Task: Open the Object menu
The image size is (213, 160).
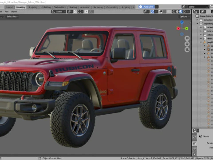Action: tap(14, 12)
